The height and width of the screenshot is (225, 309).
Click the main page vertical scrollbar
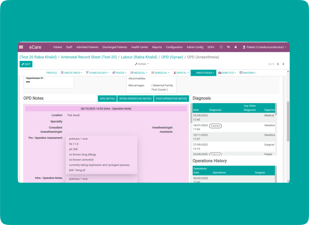288,121
